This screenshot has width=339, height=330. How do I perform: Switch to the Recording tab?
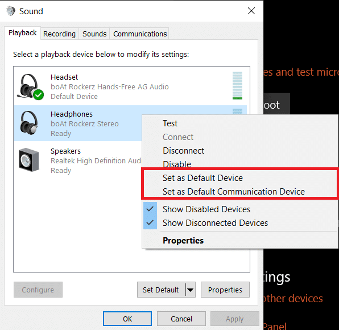(x=60, y=34)
